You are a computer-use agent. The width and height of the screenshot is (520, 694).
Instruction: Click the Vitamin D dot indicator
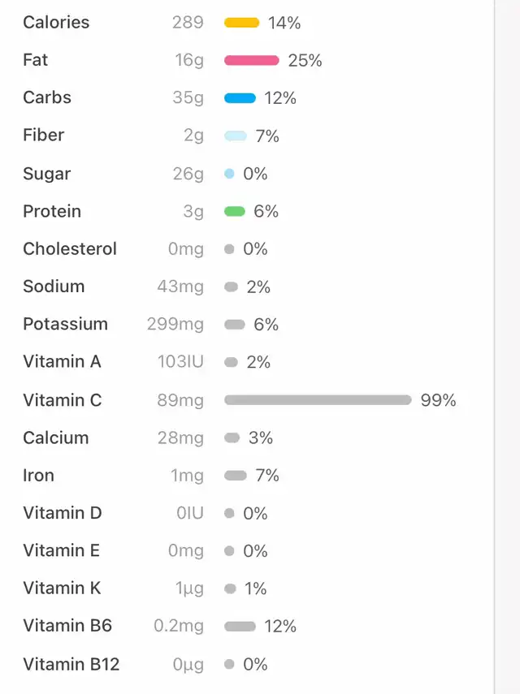click(x=229, y=514)
